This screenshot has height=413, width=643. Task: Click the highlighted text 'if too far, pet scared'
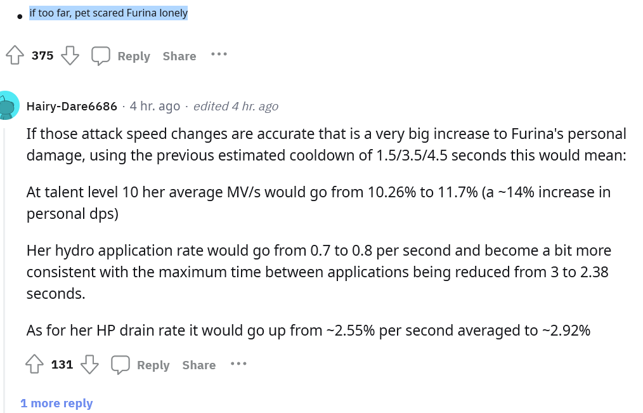(x=77, y=13)
